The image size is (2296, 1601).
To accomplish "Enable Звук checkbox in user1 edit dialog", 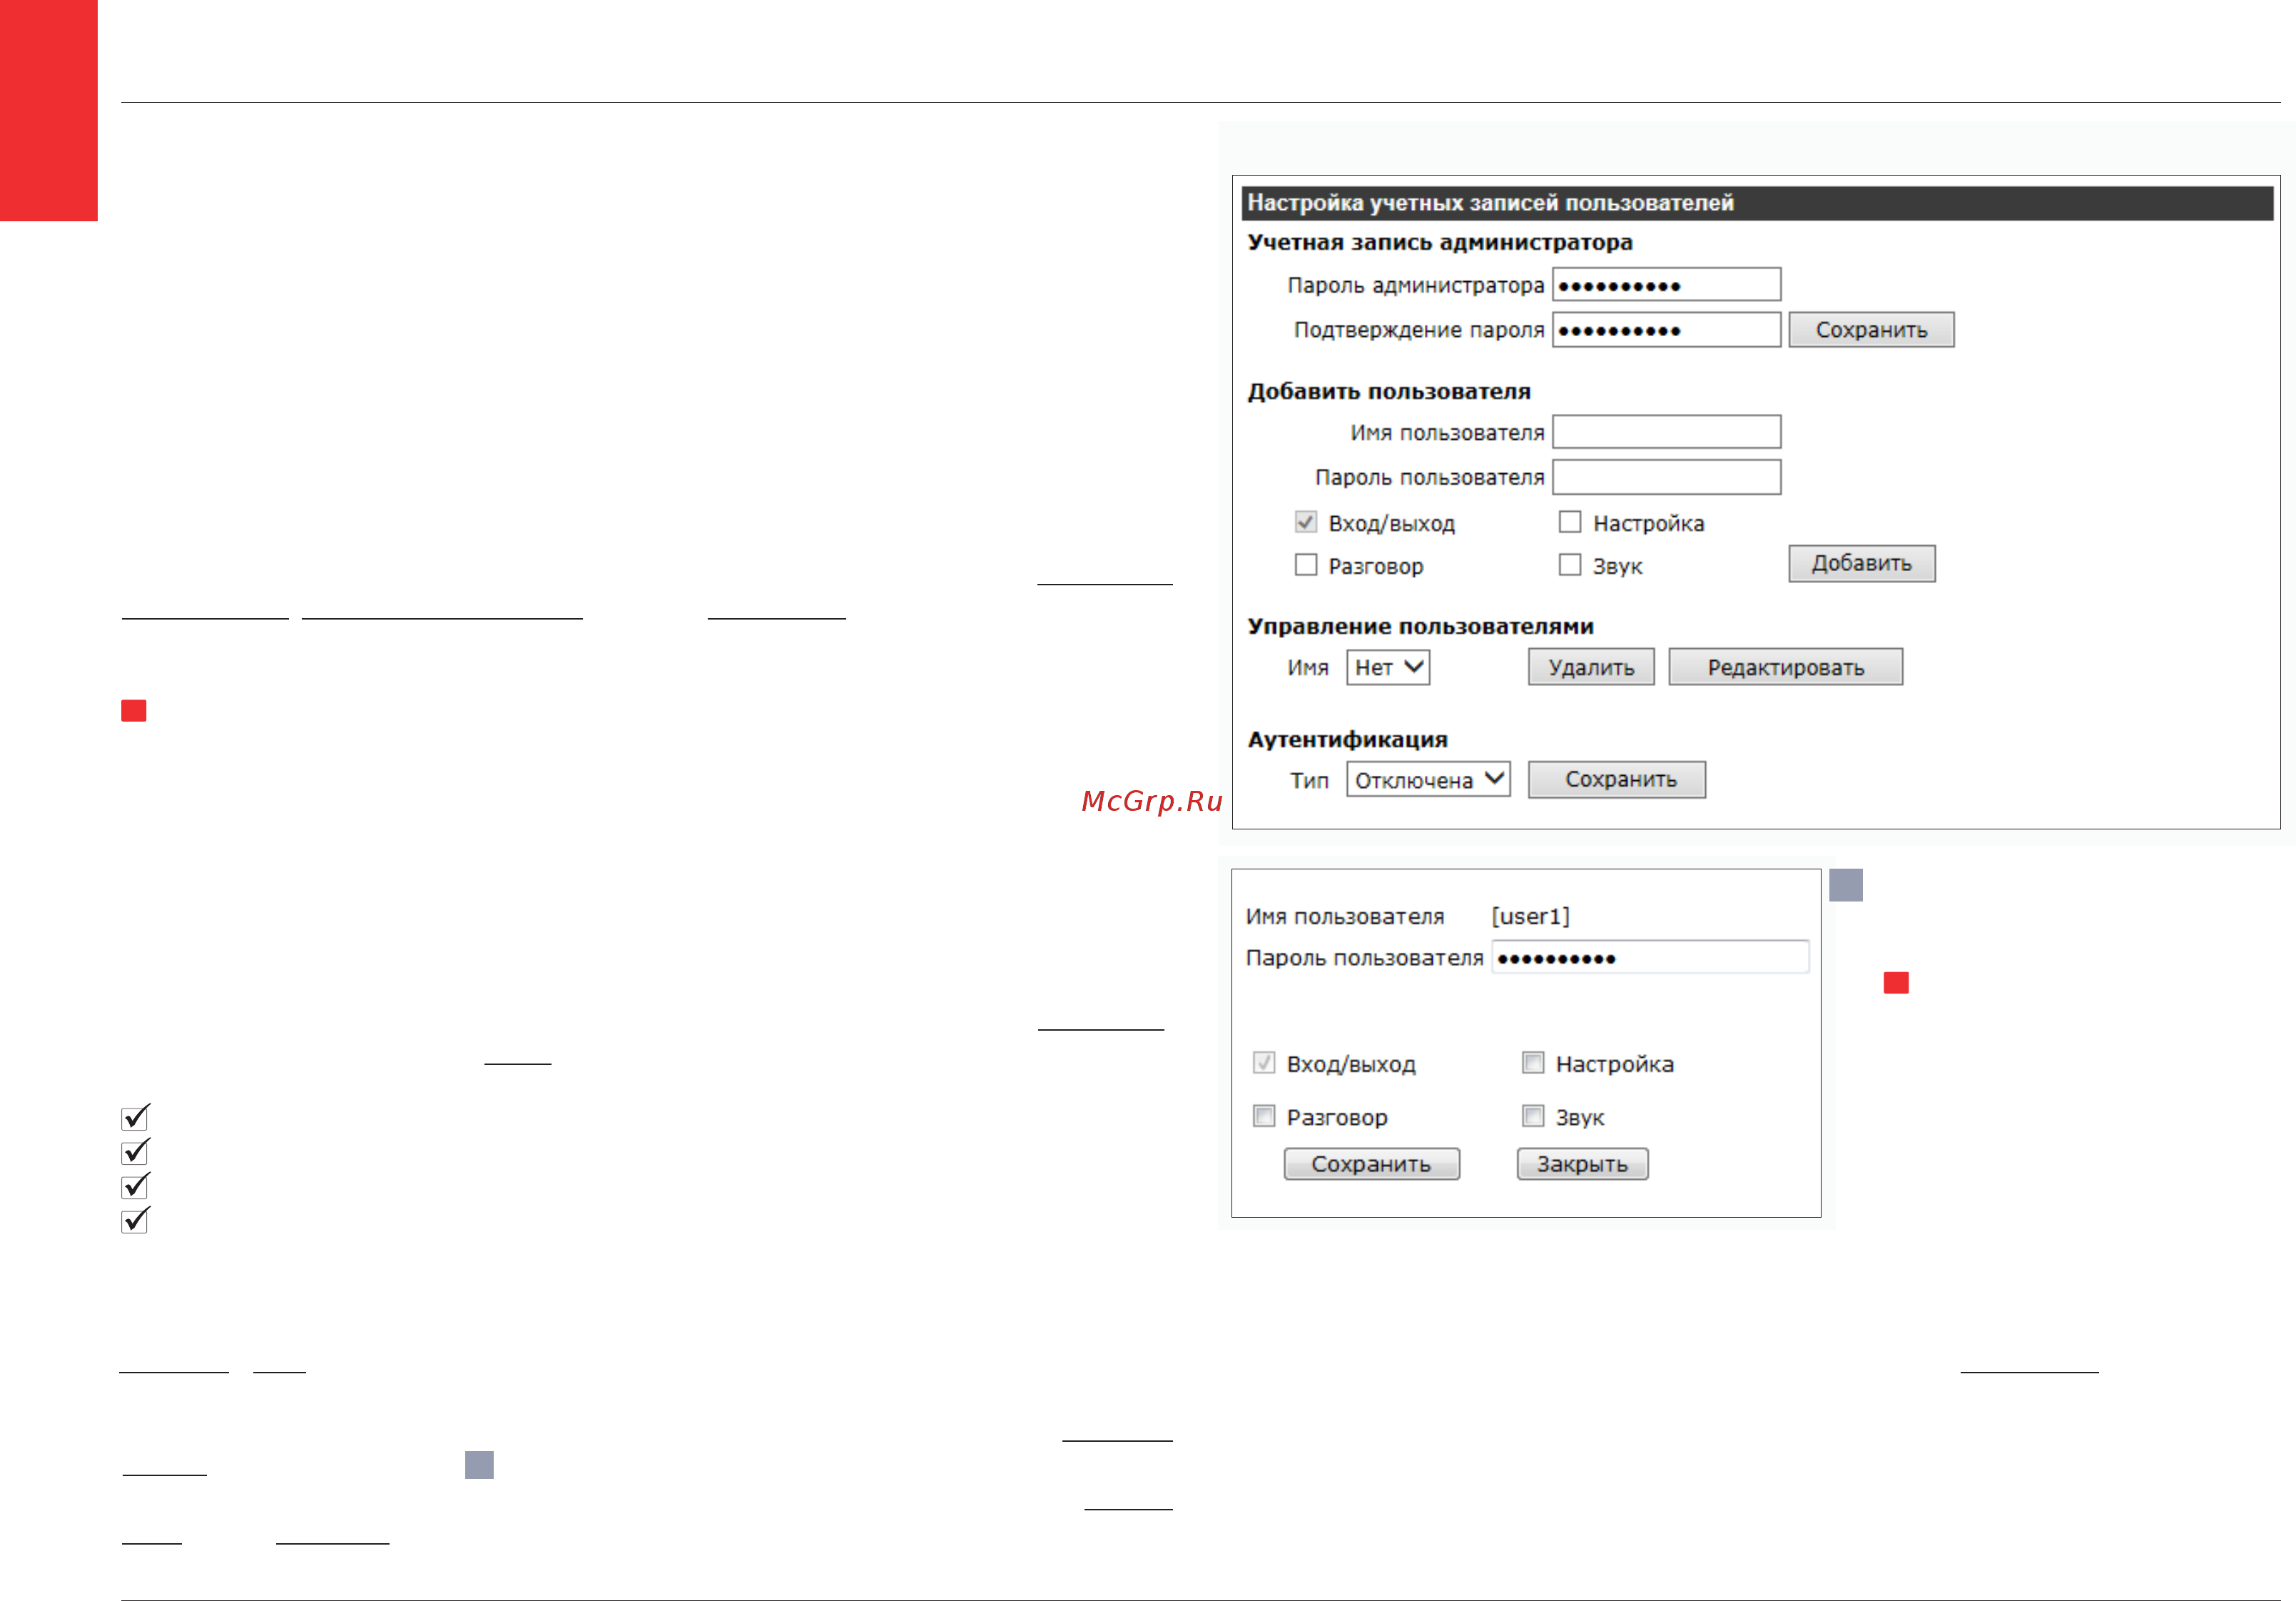I will [1533, 1116].
